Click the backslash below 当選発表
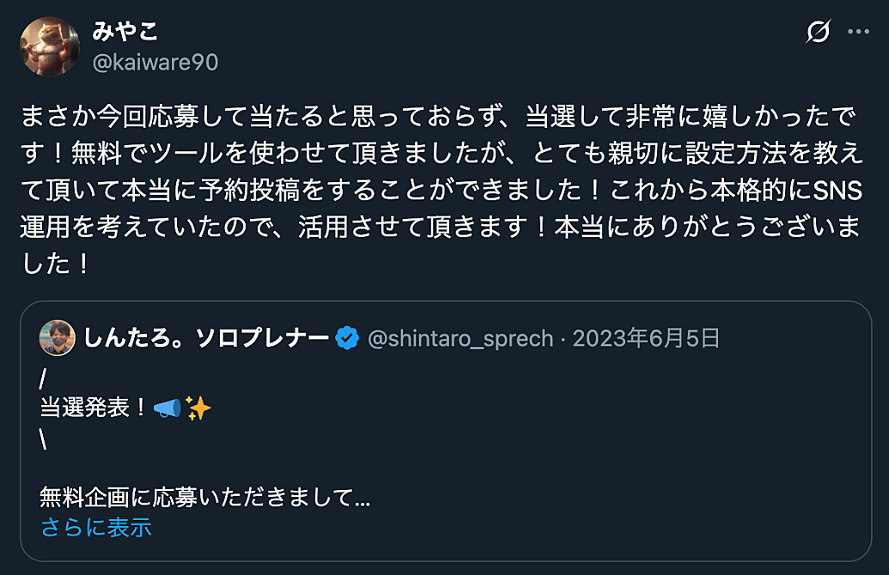Screen dimensions: 889x575 43,439
